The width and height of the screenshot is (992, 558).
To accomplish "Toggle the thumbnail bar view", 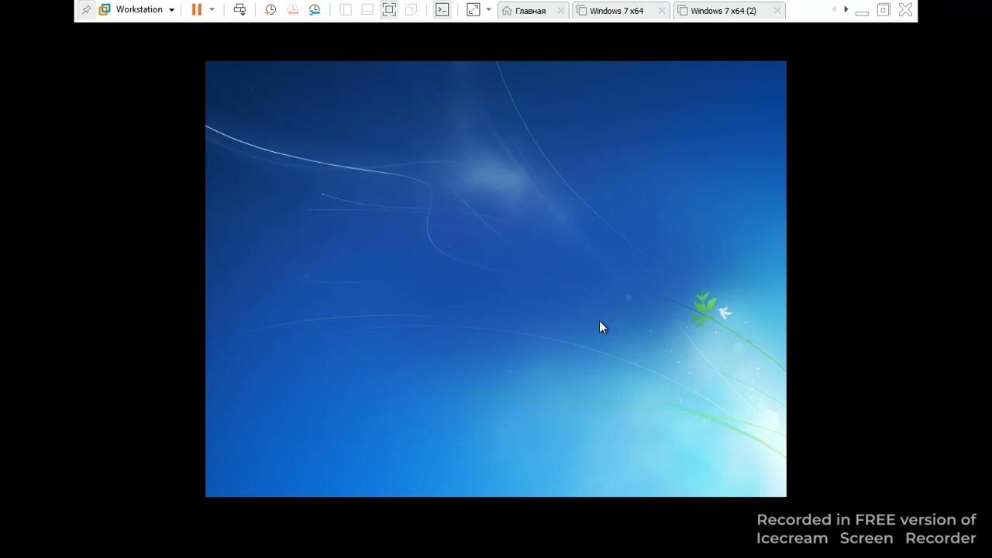I will pos(367,10).
